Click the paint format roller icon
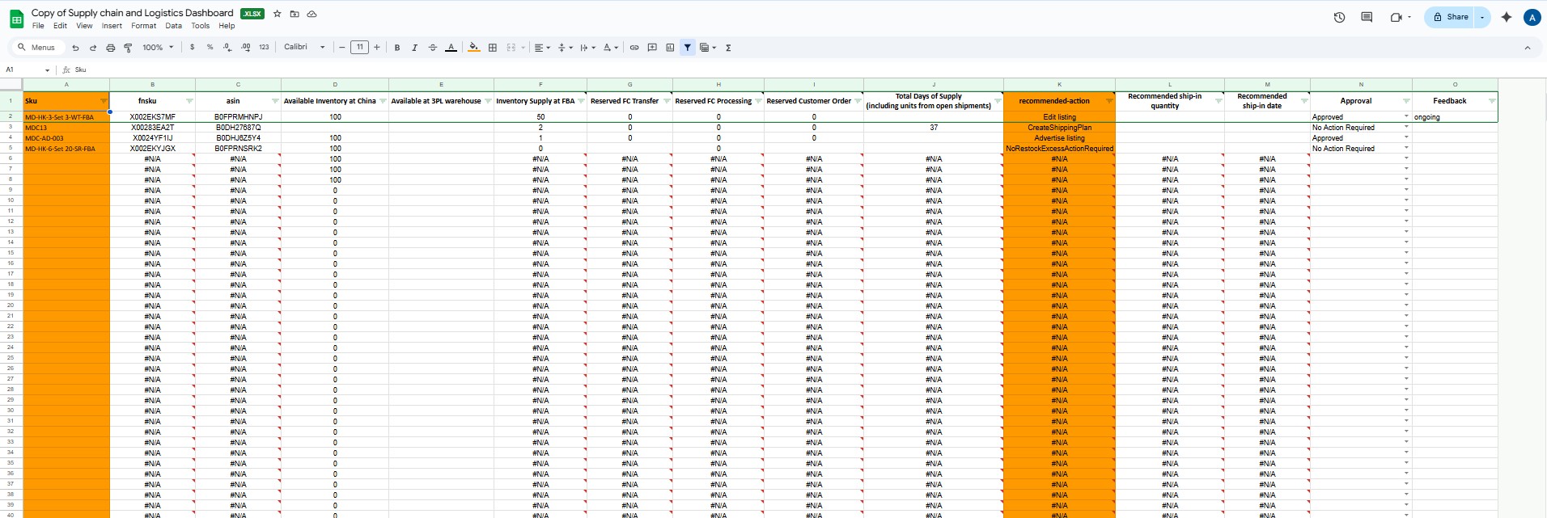 [x=128, y=48]
